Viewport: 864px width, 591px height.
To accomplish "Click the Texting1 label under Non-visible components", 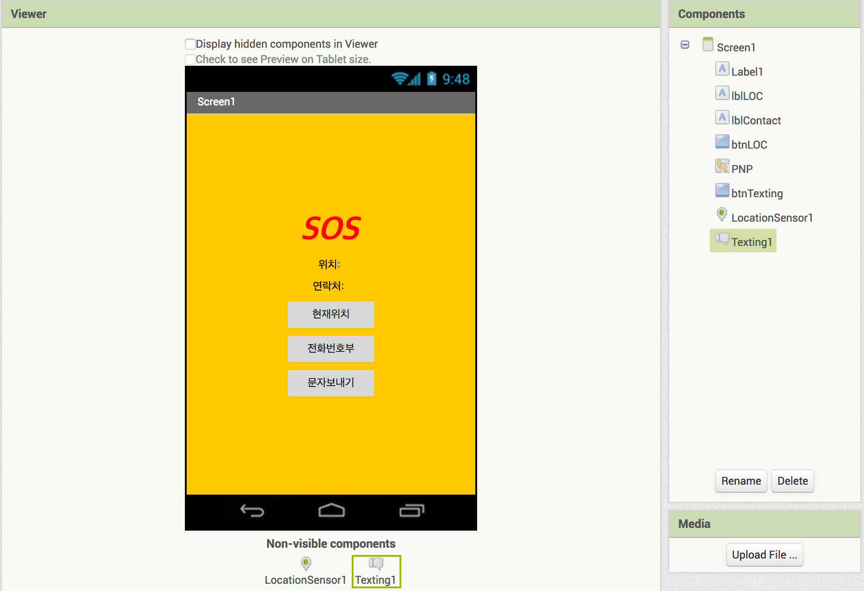I will pyautogui.click(x=375, y=580).
